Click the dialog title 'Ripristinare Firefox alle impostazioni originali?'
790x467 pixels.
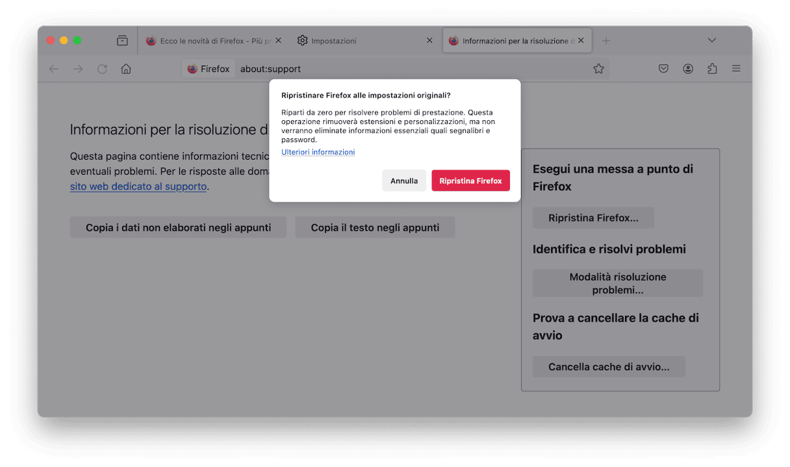366,95
